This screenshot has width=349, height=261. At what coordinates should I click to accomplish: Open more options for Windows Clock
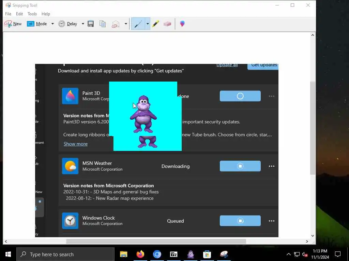pos(271,221)
